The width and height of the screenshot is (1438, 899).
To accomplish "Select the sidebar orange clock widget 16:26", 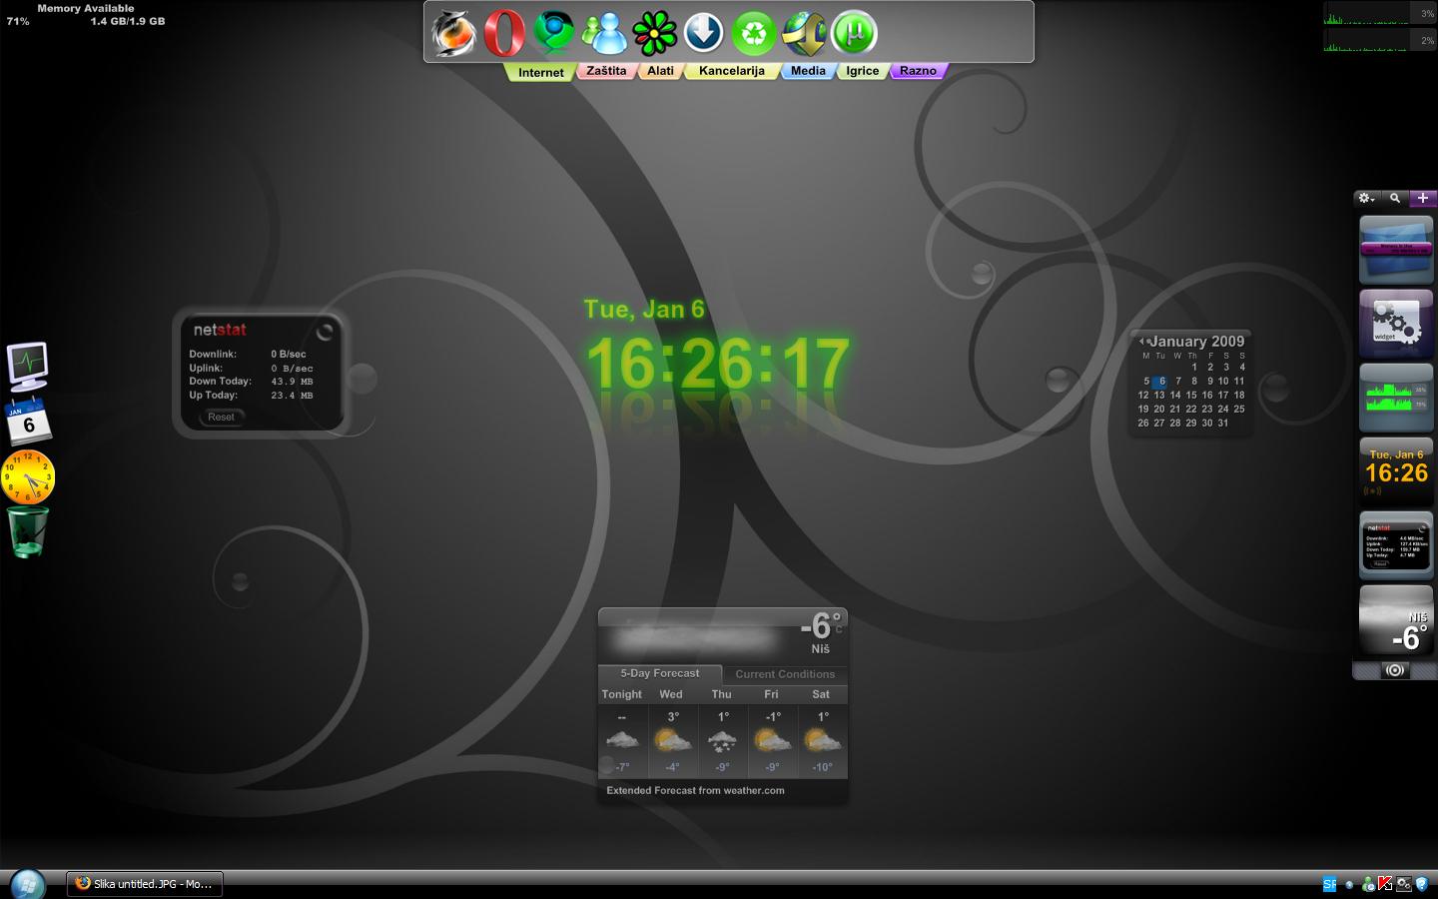I will click(x=1396, y=471).
